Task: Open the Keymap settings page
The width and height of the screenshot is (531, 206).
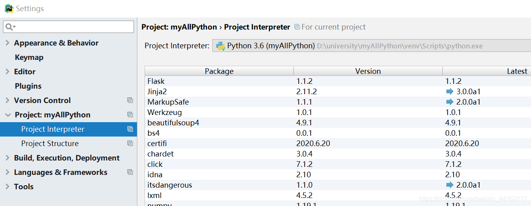Action: pyautogui.click(x=29, y=57)
